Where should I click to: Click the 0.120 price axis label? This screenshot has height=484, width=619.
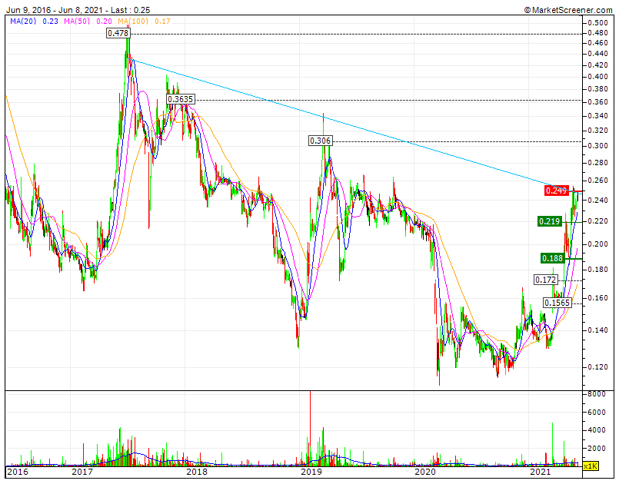597,367
